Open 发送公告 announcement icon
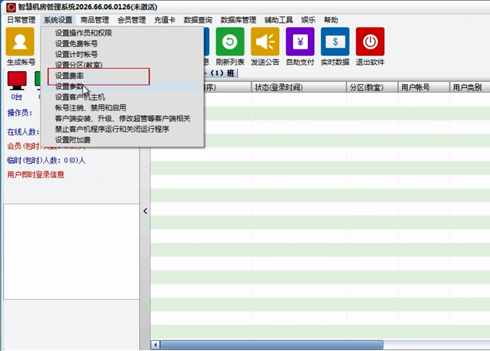Viewport: 490px width, 351px height. (265, 42)
